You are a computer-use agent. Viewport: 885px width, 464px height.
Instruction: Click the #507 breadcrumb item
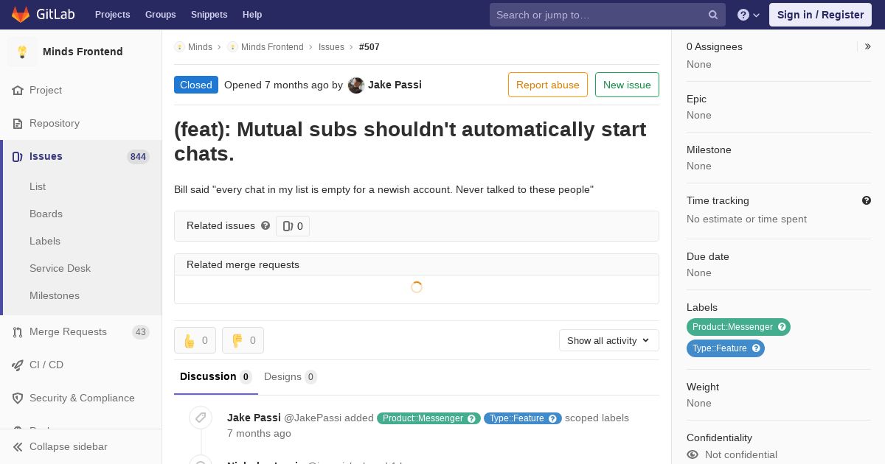pyautogui.click(x=369, y=47)
